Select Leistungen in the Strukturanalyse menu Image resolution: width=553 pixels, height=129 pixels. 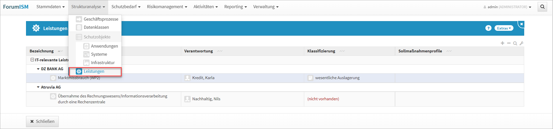tap(94, 71)
